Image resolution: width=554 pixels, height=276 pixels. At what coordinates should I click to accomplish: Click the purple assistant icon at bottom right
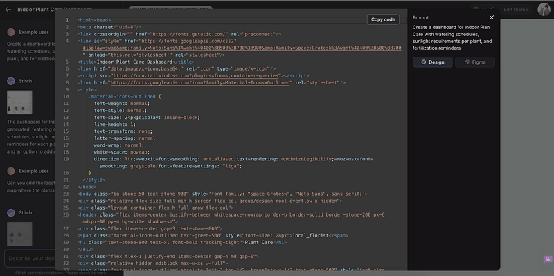[548, 259]
